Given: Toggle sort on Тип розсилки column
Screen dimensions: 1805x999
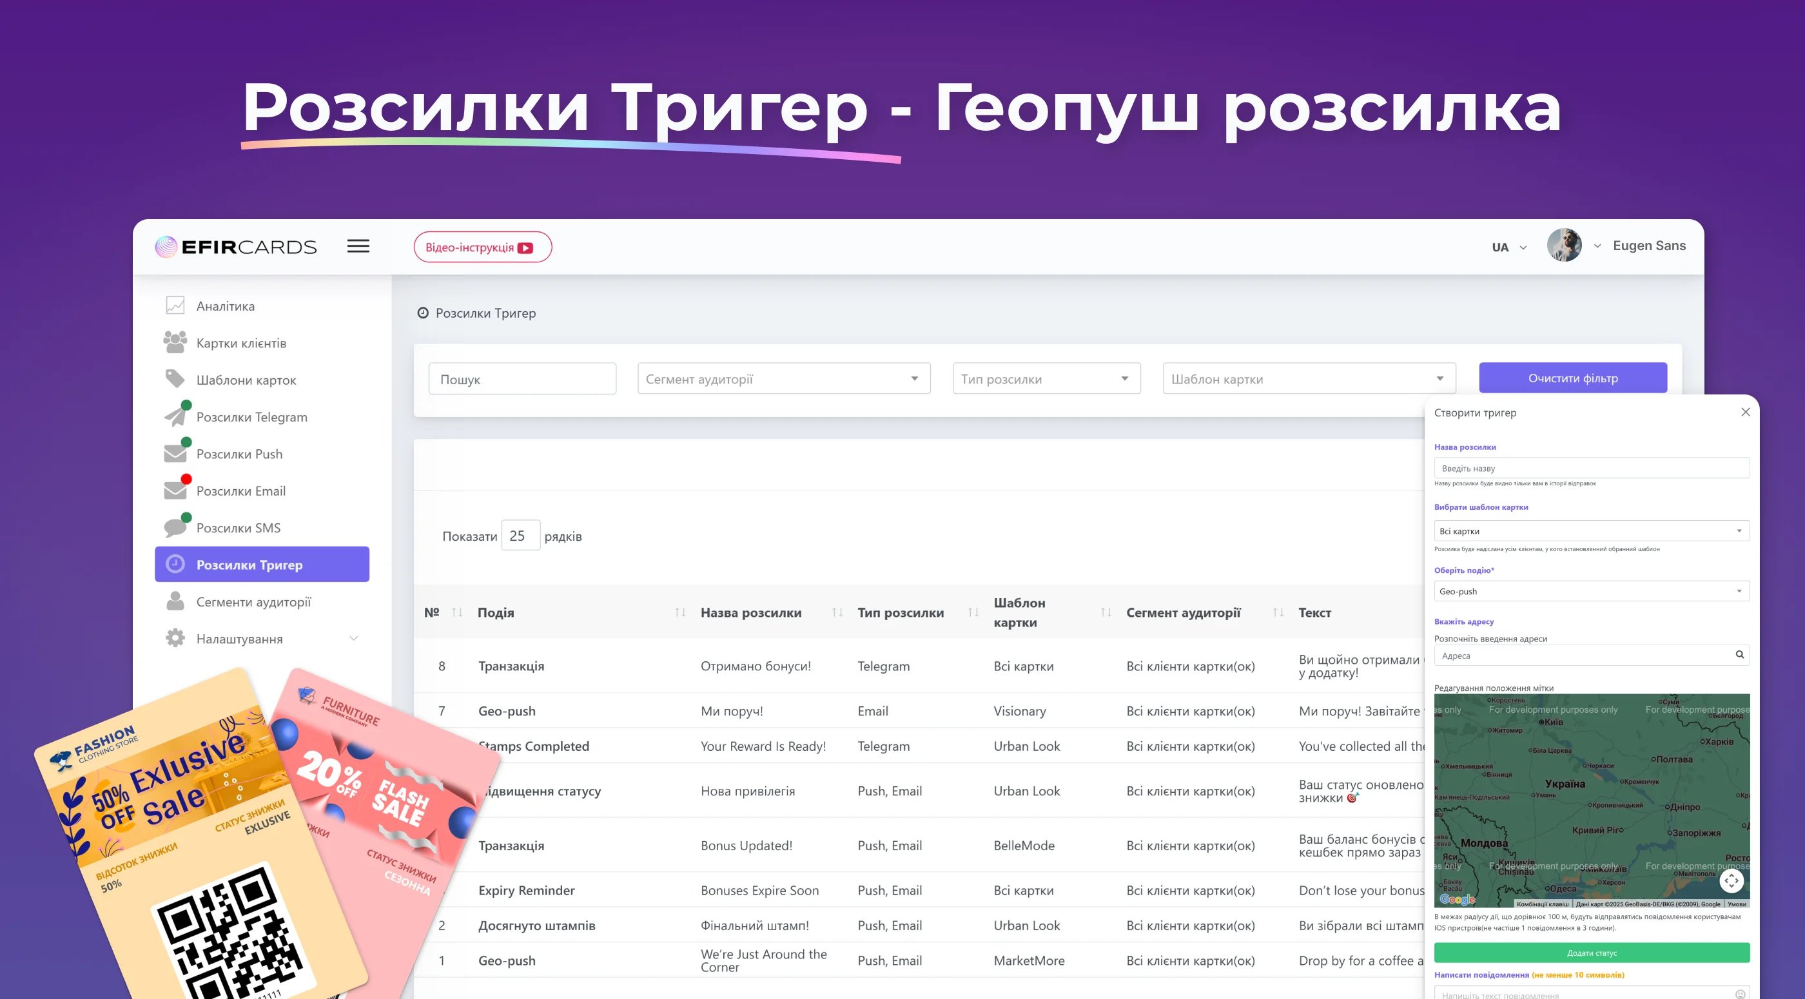Looking at the screenshot, I should coord(973,612).
